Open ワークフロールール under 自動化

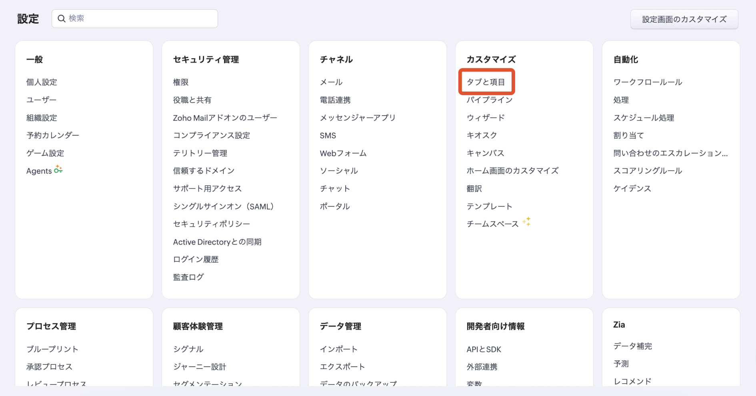pos(648,82)
